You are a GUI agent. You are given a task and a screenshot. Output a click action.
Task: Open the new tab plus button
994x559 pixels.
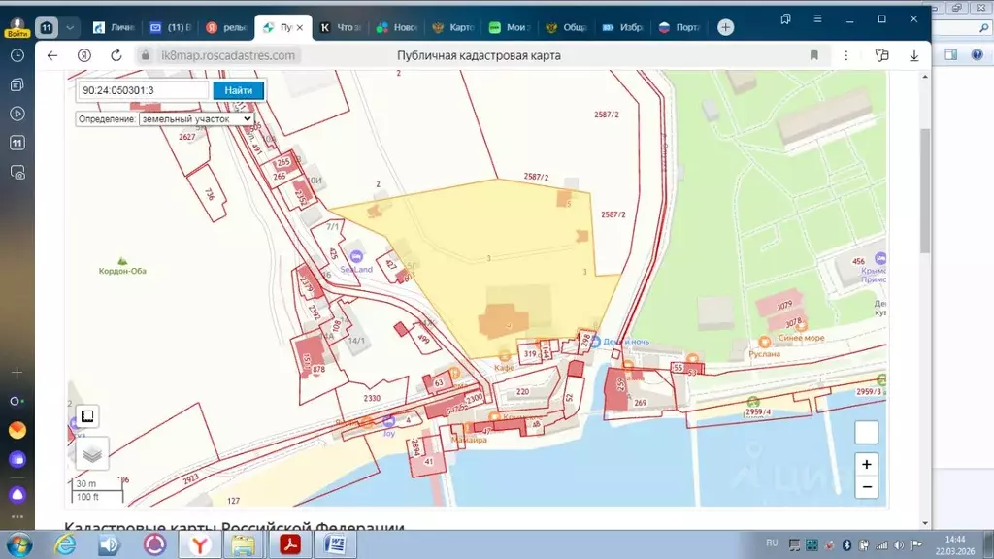pyautogui.click(x=725, y=27)
